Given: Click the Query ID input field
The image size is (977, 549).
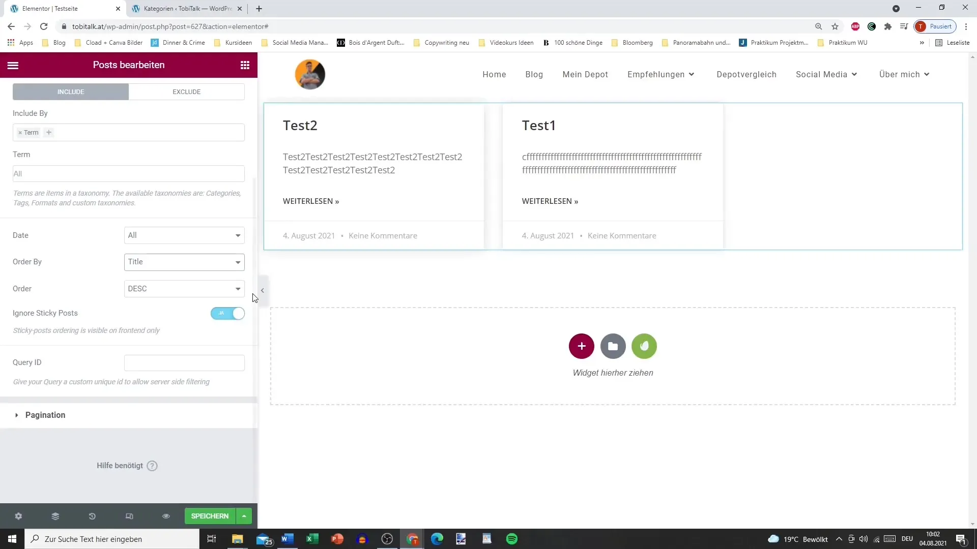Looking at the screenshot, I should tap(184, 363).
